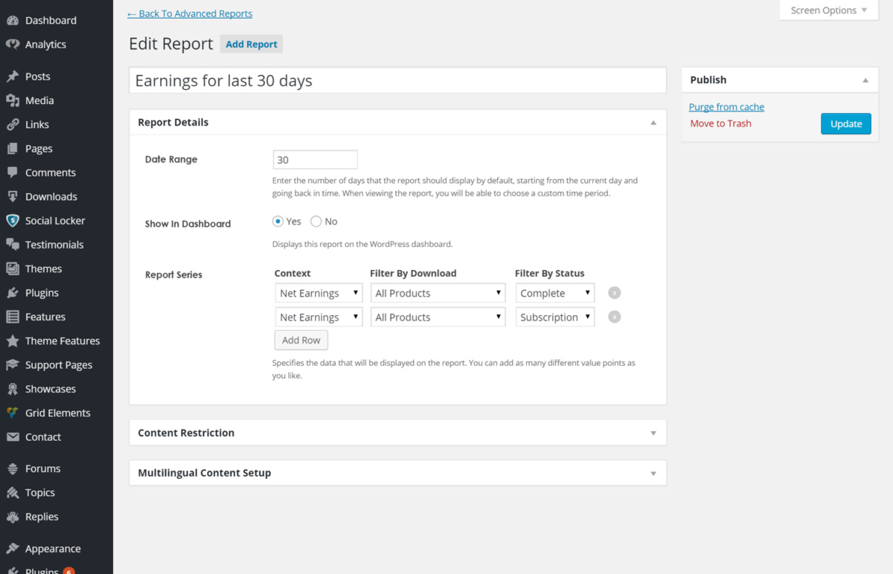Viewport: 893px width, 574px height.
Task: Open the Plugins menu item
Action: (42, 293)
